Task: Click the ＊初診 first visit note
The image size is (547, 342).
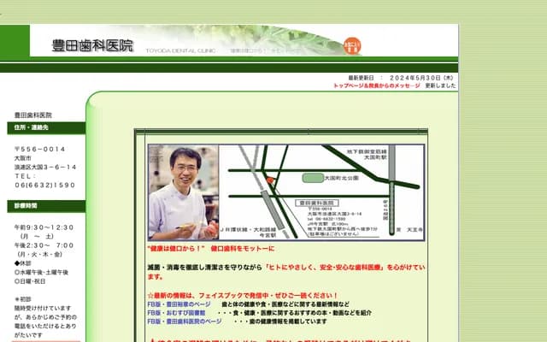Action: coord(23,299)
